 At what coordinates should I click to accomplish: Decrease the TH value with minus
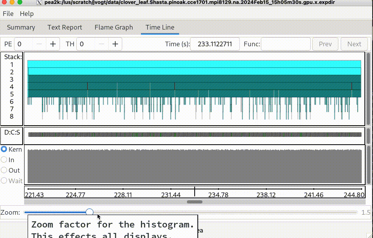coord(102,44)
